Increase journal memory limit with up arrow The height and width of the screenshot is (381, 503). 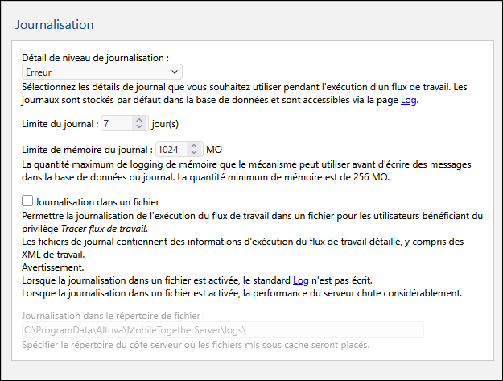click(193, 146)
